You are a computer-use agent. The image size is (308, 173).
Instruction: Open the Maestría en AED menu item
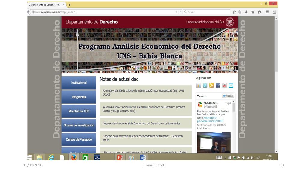[79, 111]
